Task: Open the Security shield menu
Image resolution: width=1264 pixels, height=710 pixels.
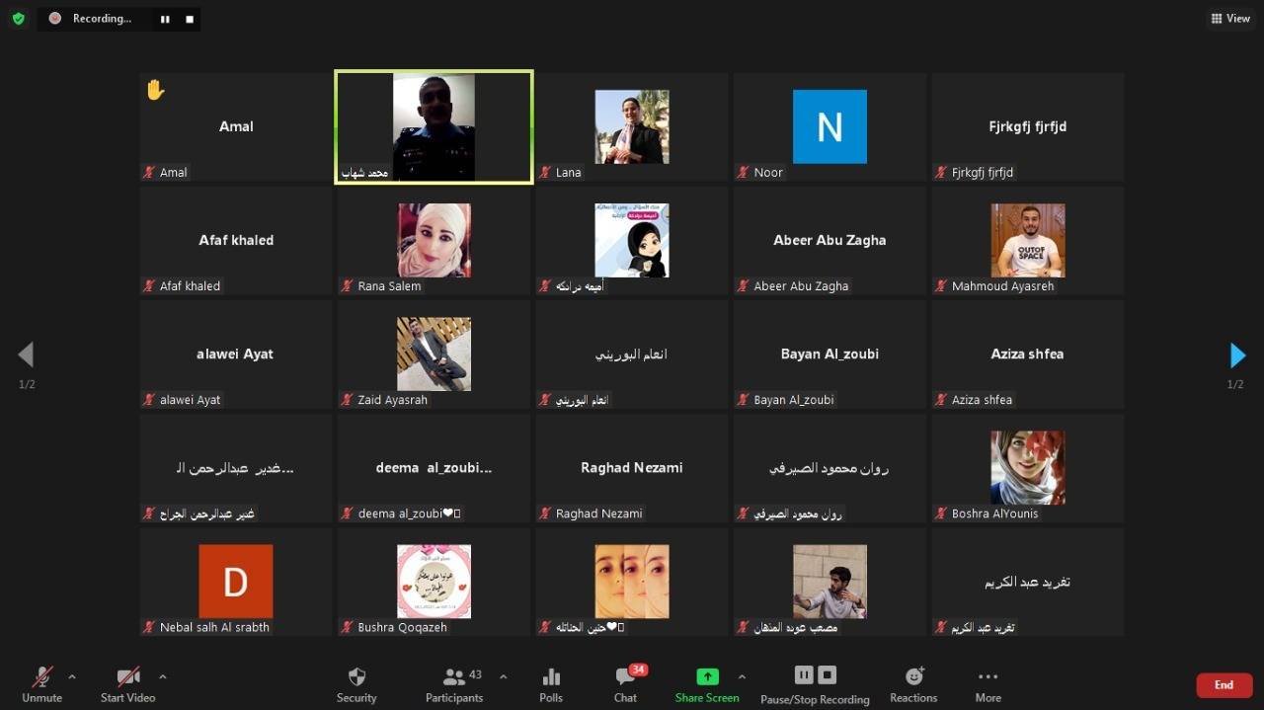Action: [356, 684]
